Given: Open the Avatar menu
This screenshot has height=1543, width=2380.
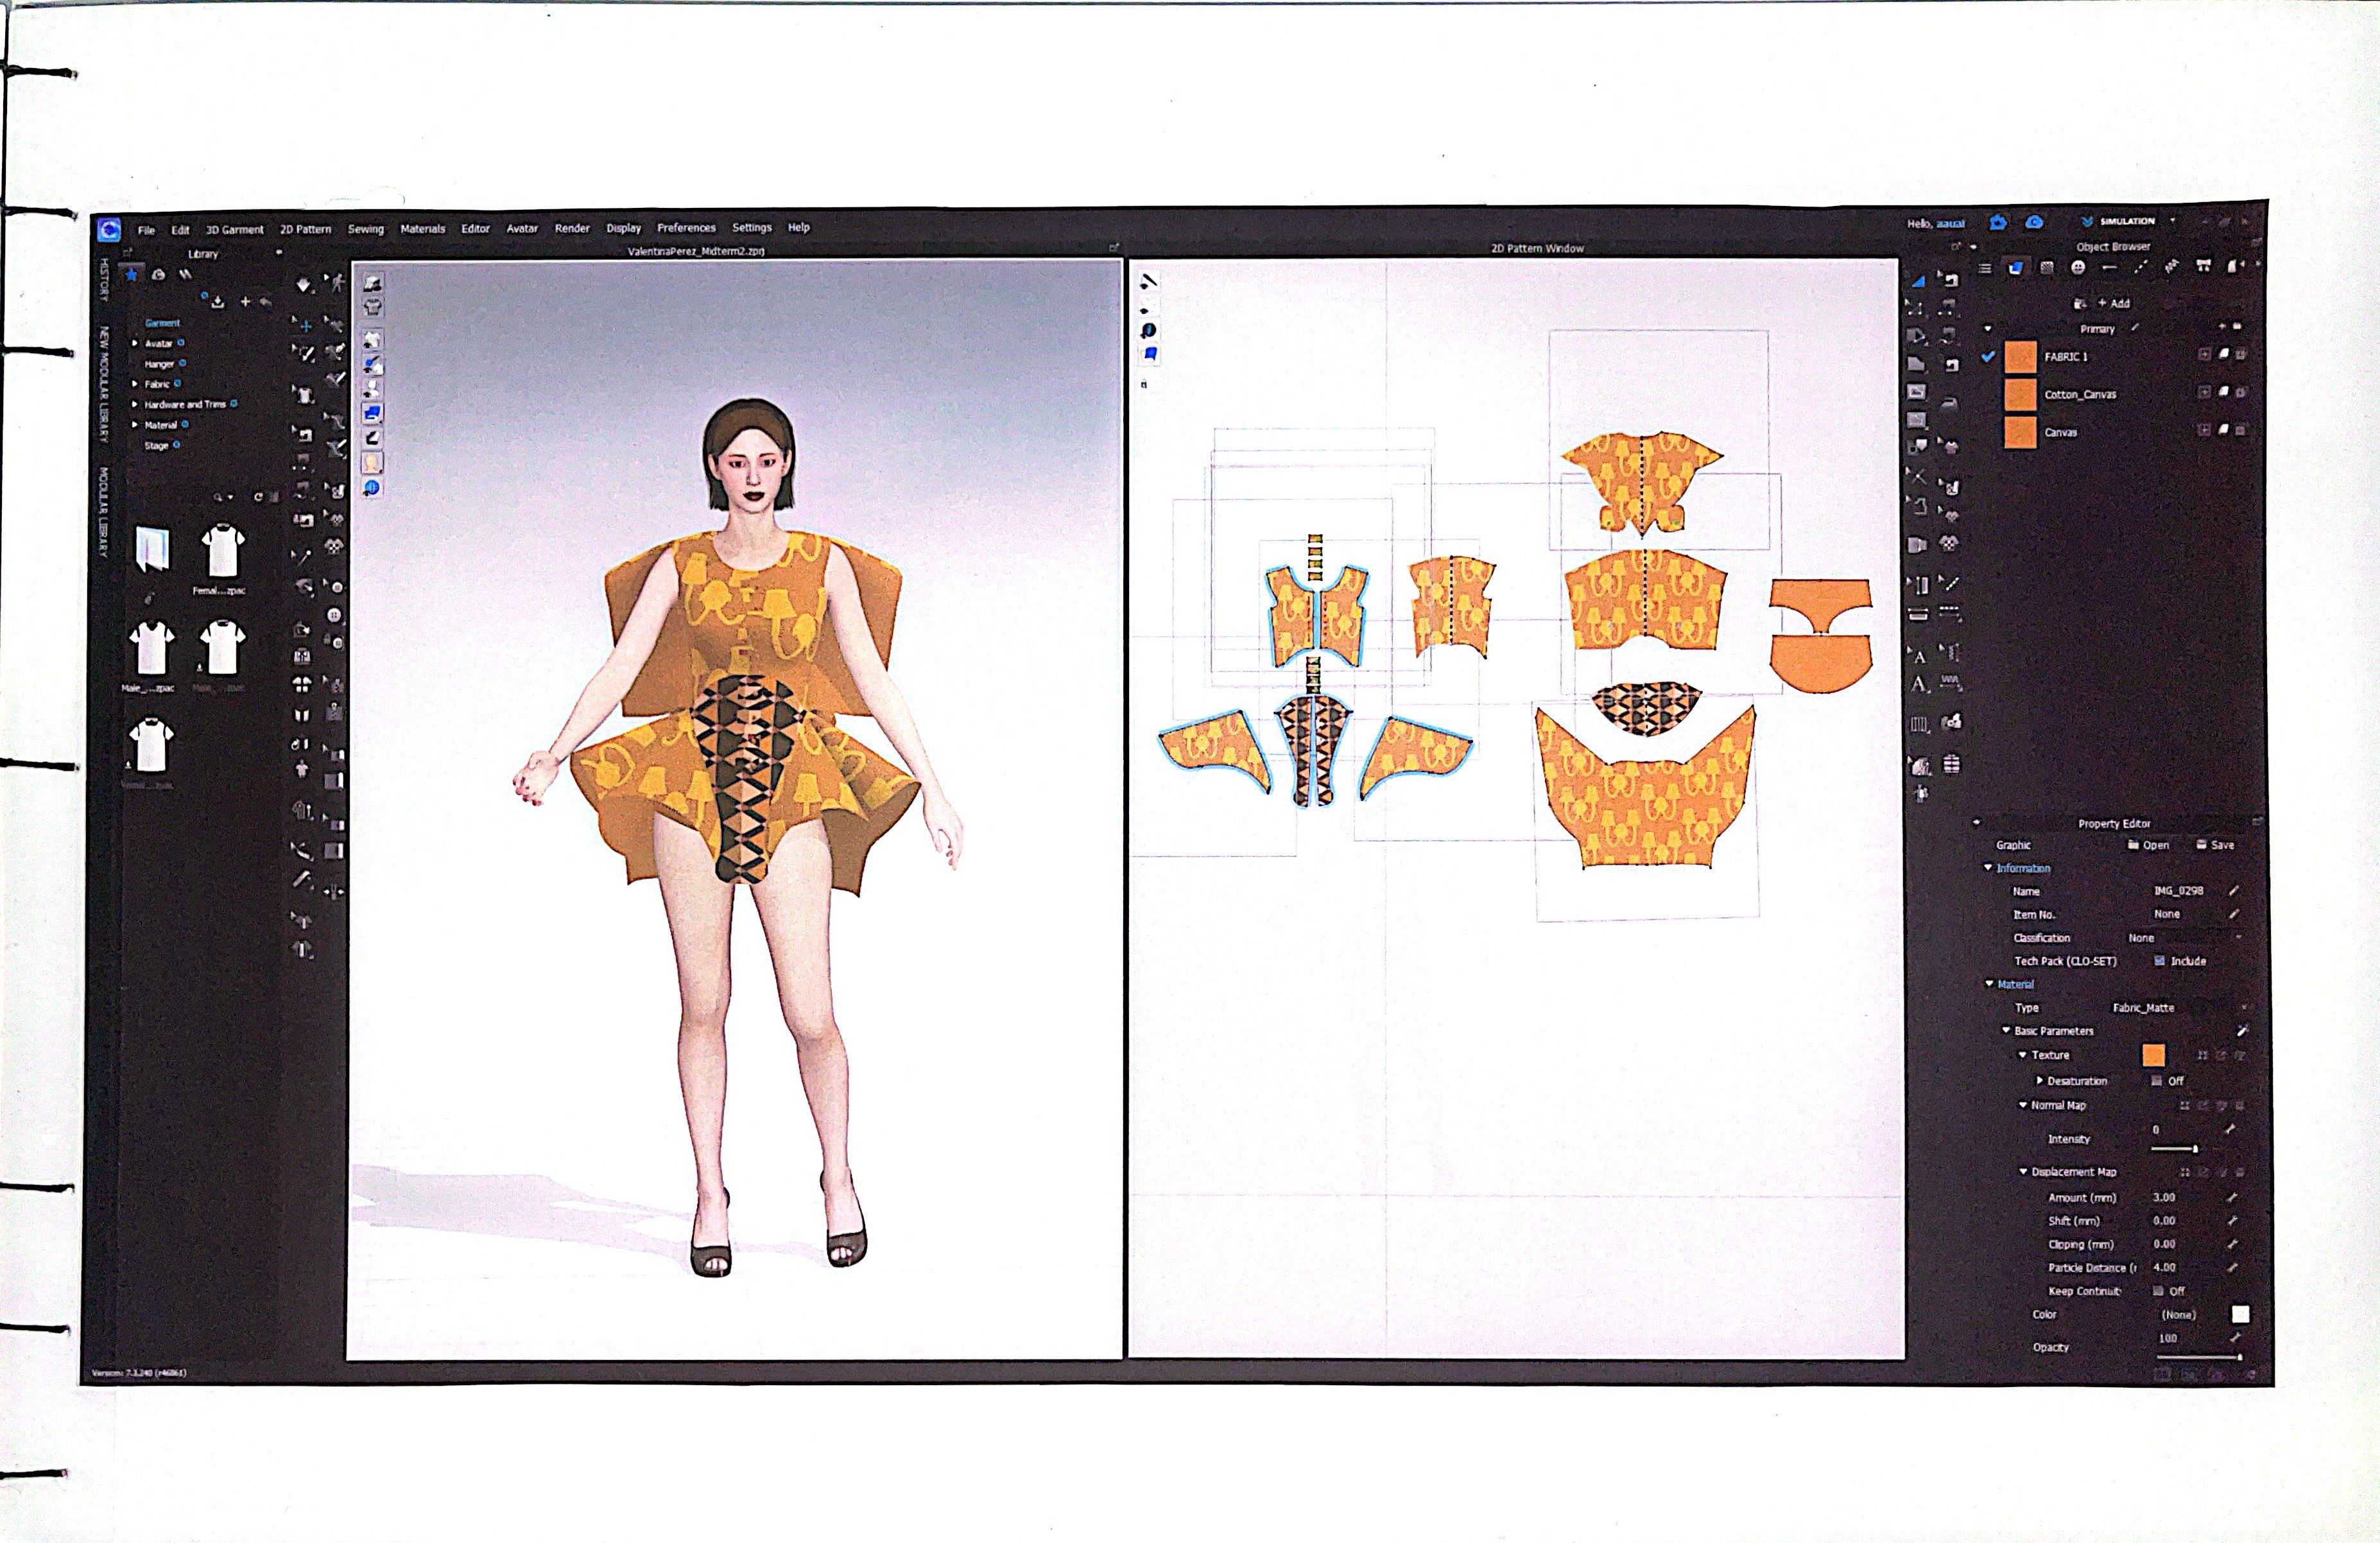Looking at the screenshot, I should pos(522,228).
